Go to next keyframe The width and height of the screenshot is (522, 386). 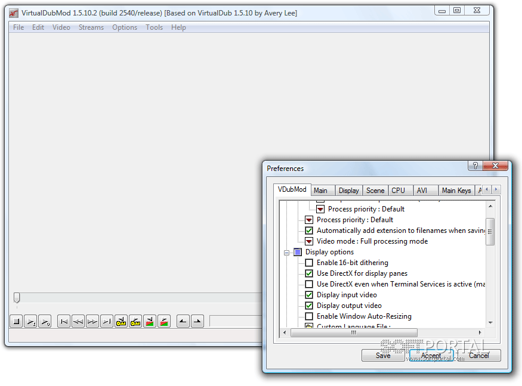pos(135,322)
